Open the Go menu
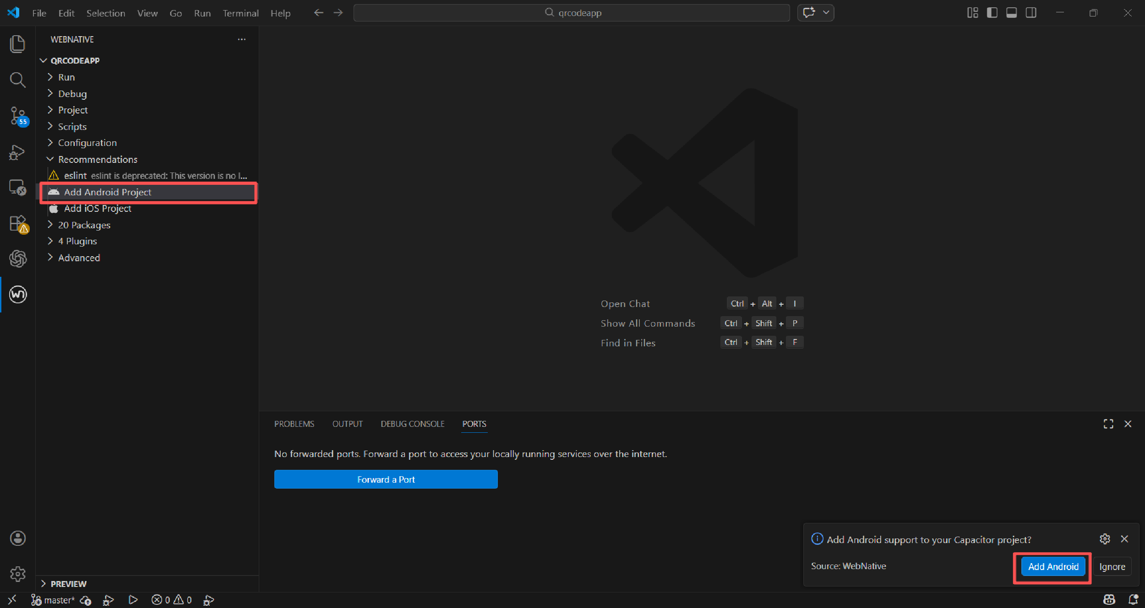The height and width of the screenshot is (608, 1145). click(x=176, y=13)
